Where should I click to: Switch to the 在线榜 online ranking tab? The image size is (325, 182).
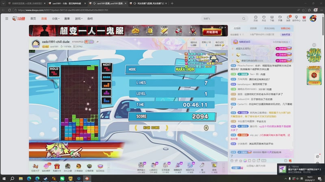click(237, 28)
